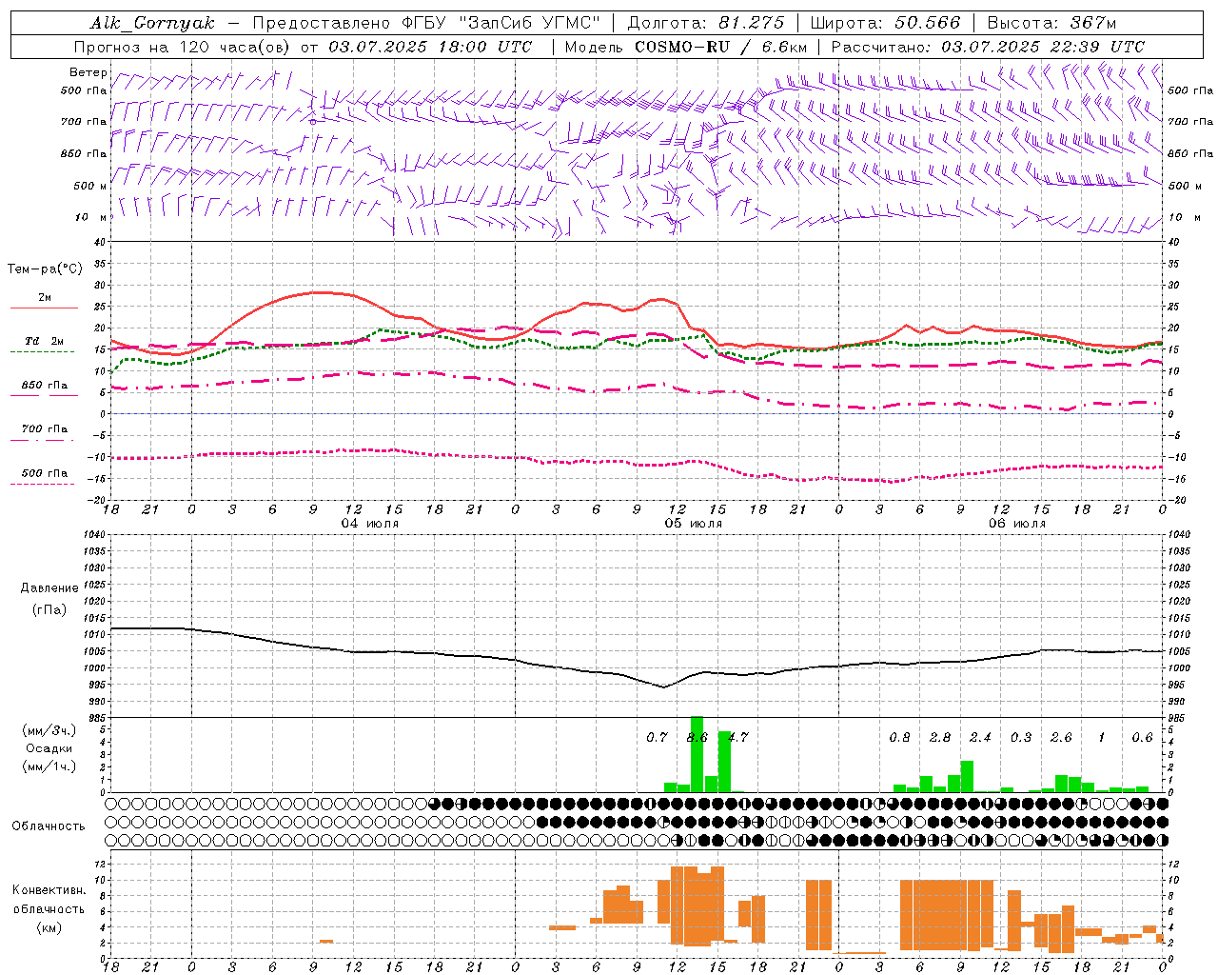Click the 'Рассчитано: 03.07.2025 22:39 UTC' timestamp
1218x975 pixels.
988,47
